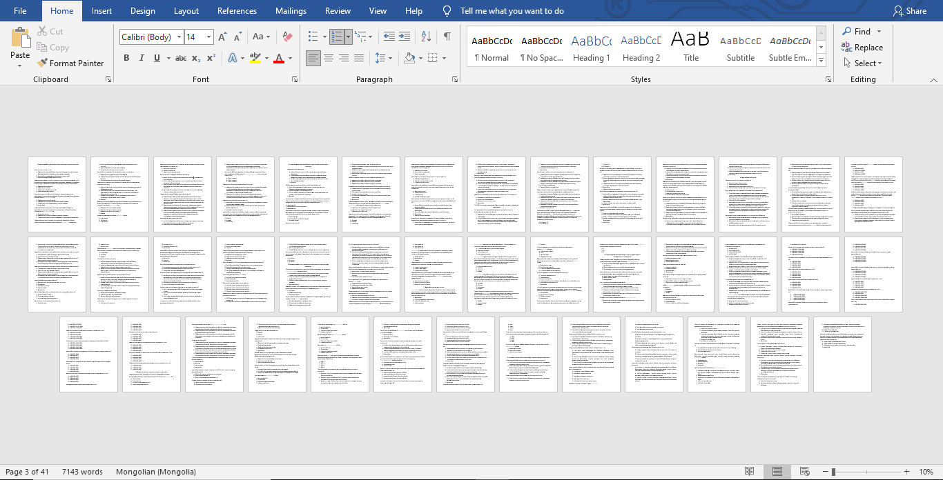Switch to the References tab
Image resolution: width=943 pixels, height=480 pixels.
coord(237,11)
